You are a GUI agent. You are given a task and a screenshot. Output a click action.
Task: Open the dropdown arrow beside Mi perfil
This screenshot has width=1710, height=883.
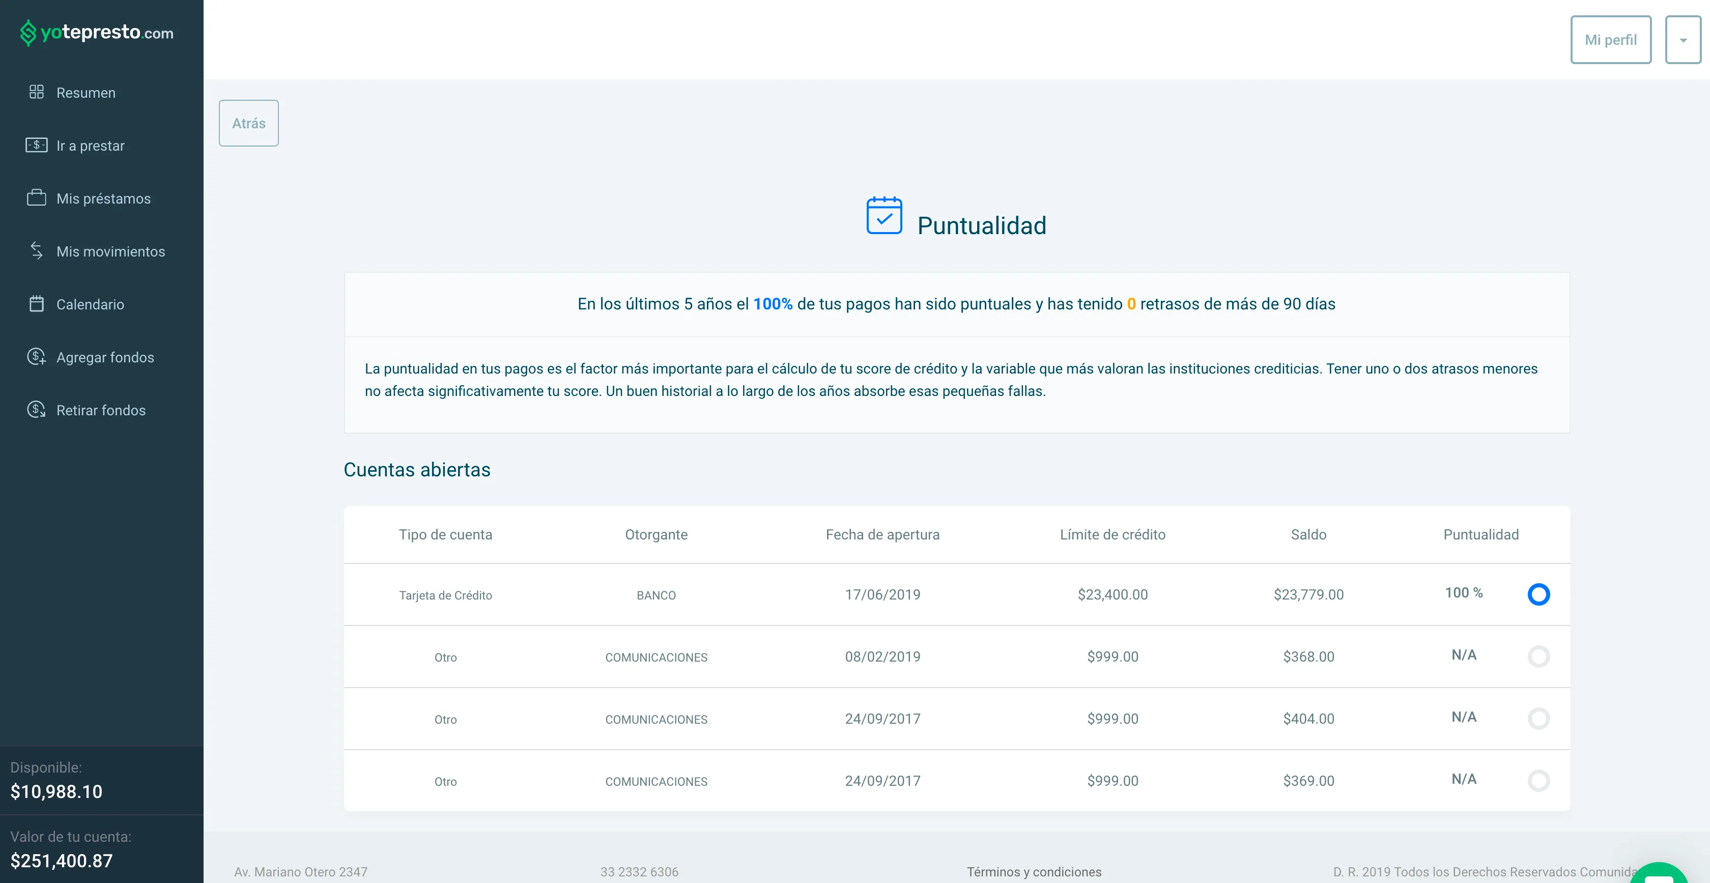tap(1683, 40)
